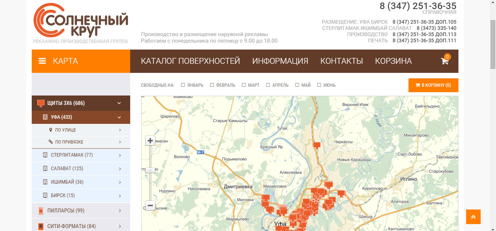
Task: Click the В КОРЗИНУ (0) button
Action: (433, 85)
